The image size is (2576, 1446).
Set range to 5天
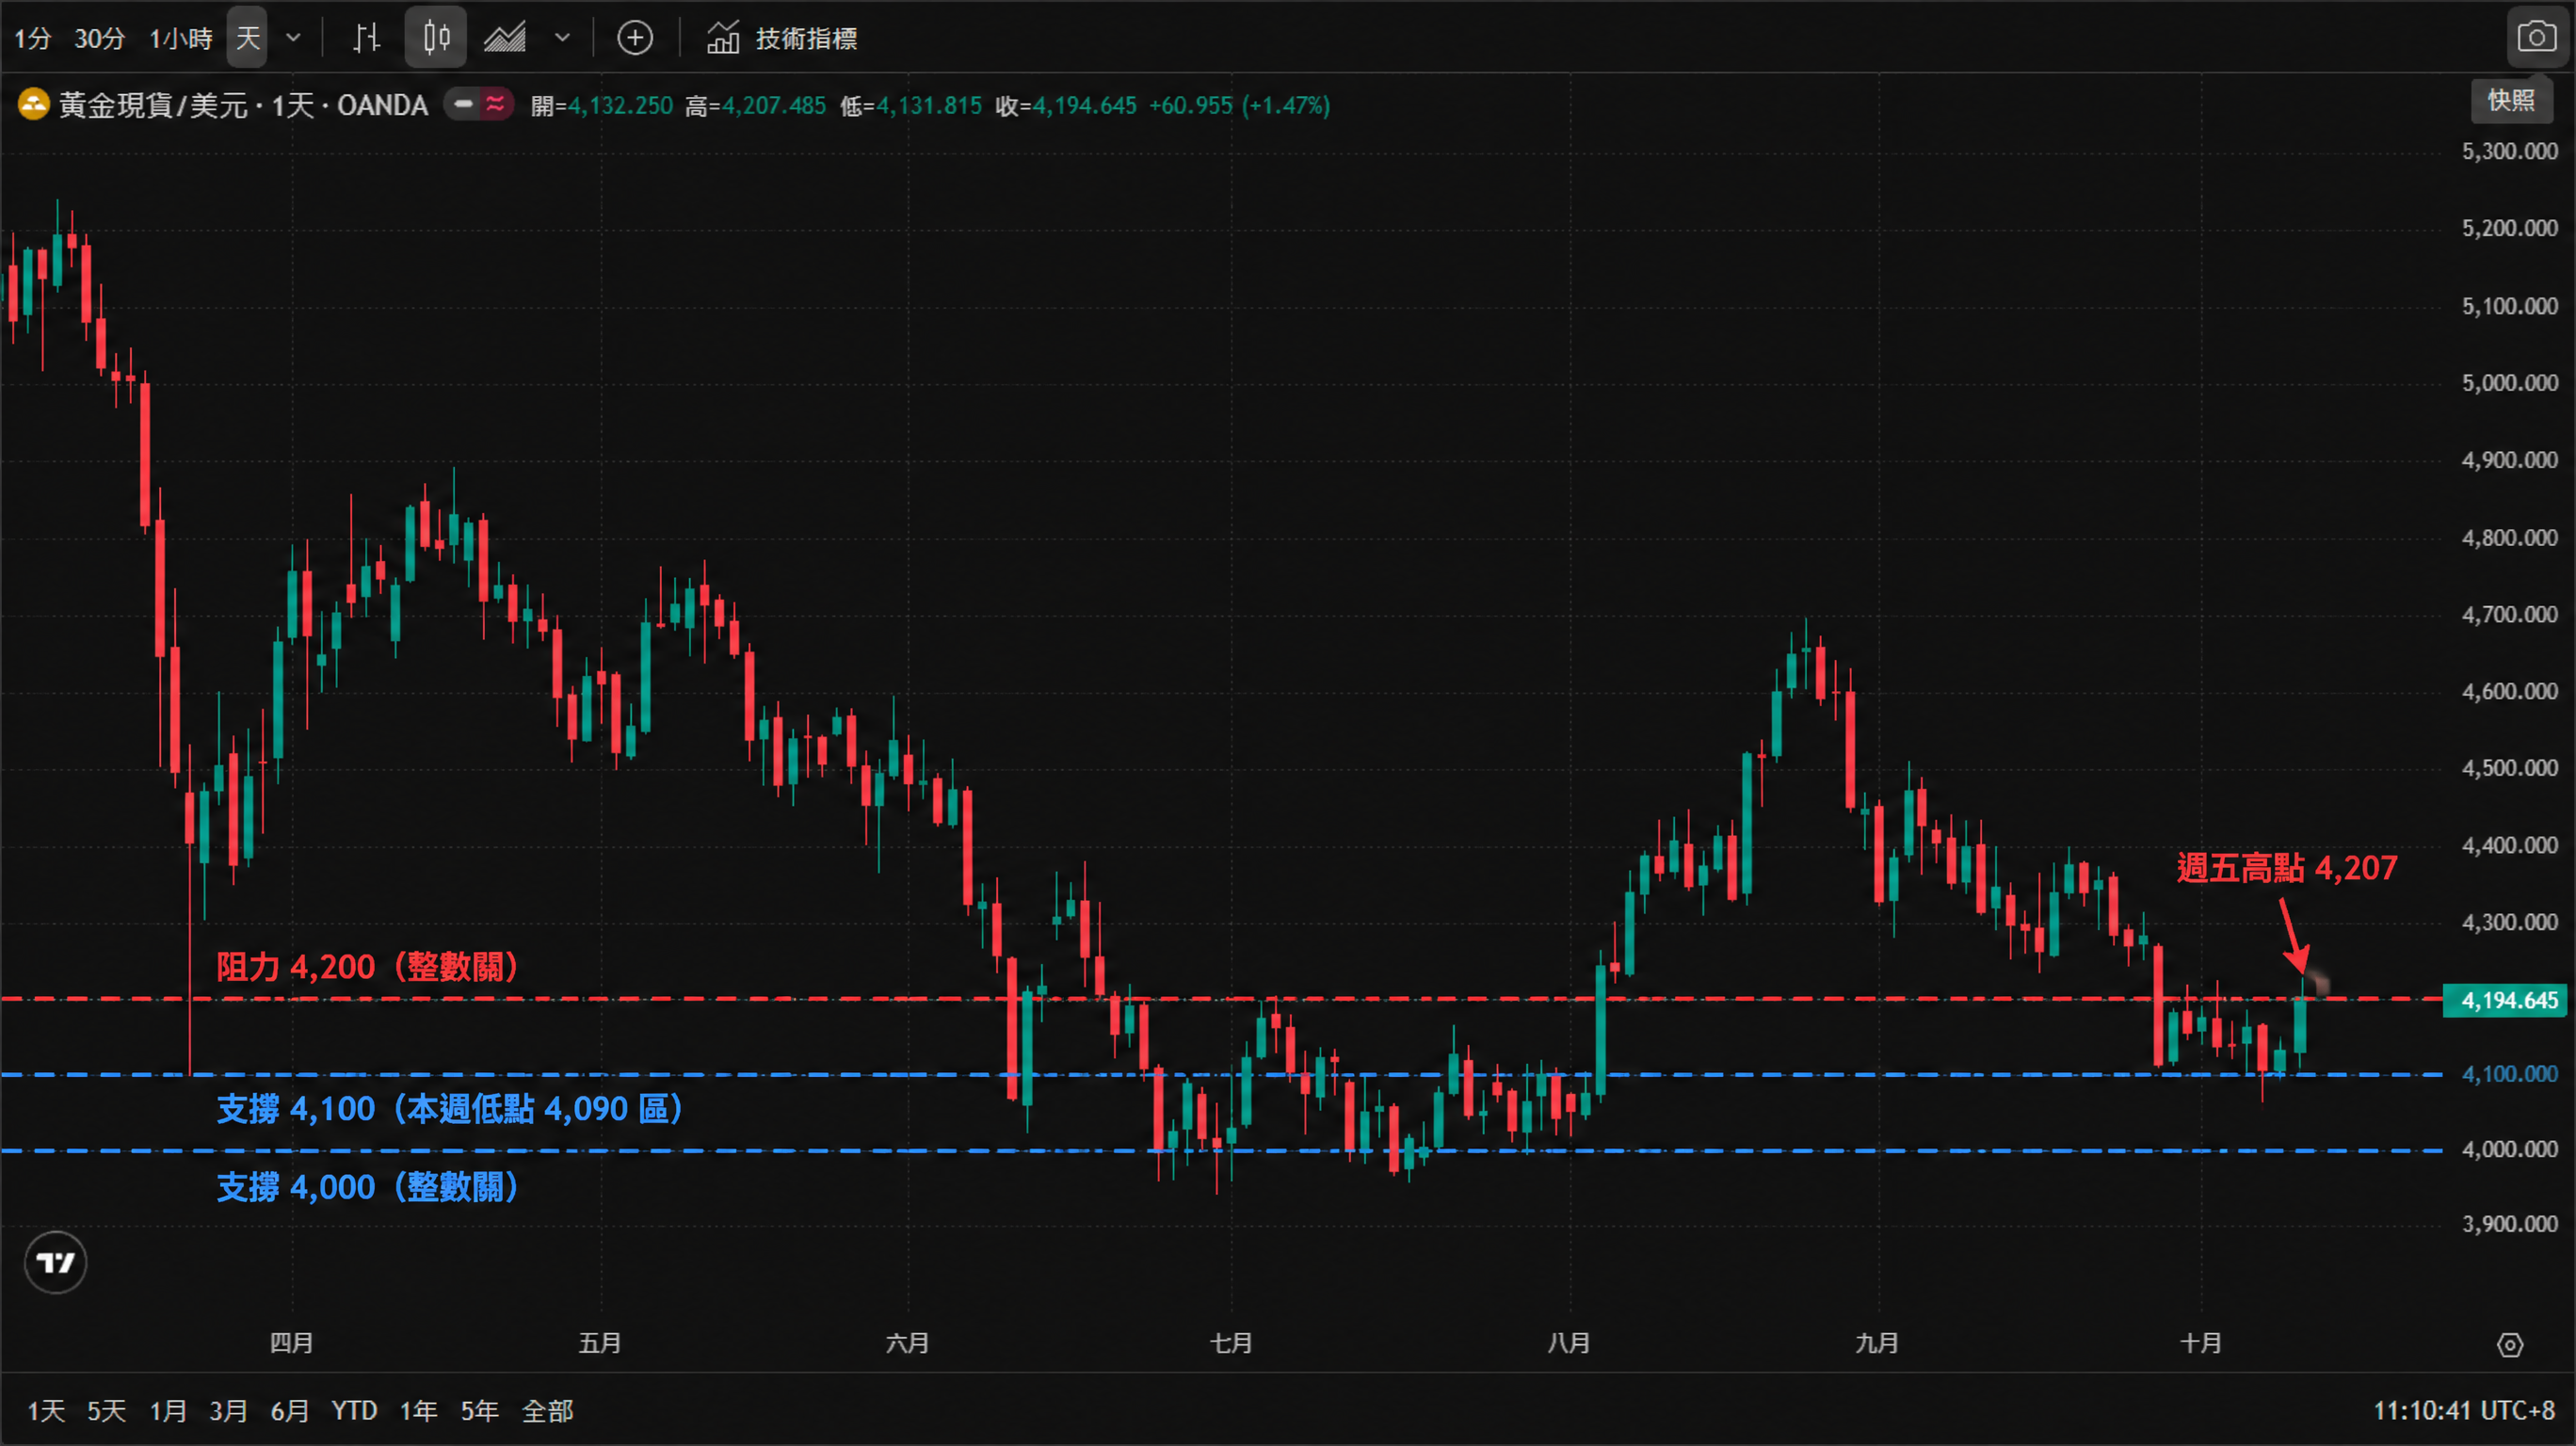point(106,1411)
